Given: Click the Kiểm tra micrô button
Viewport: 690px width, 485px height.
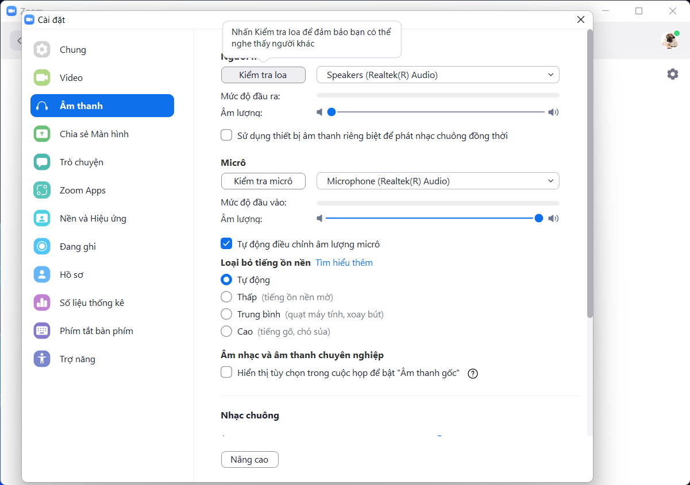Looking at the screenshot, I should (263, 181).
